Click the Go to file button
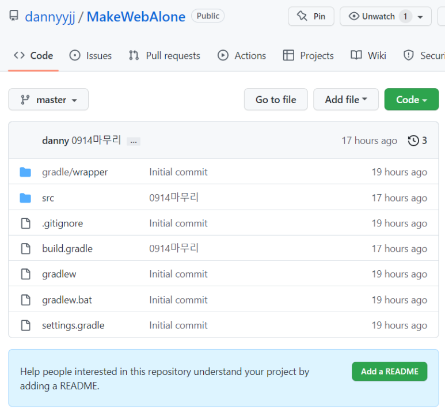This screenshot has width=445, height=413. point(276,100)
